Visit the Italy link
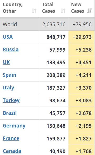 pyautogui.click(x=8, y=88)
